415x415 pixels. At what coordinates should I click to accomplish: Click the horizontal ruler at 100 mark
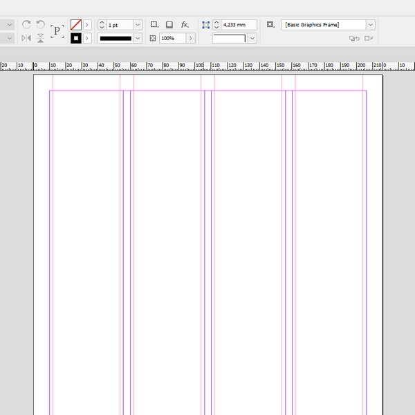point(199,66)
